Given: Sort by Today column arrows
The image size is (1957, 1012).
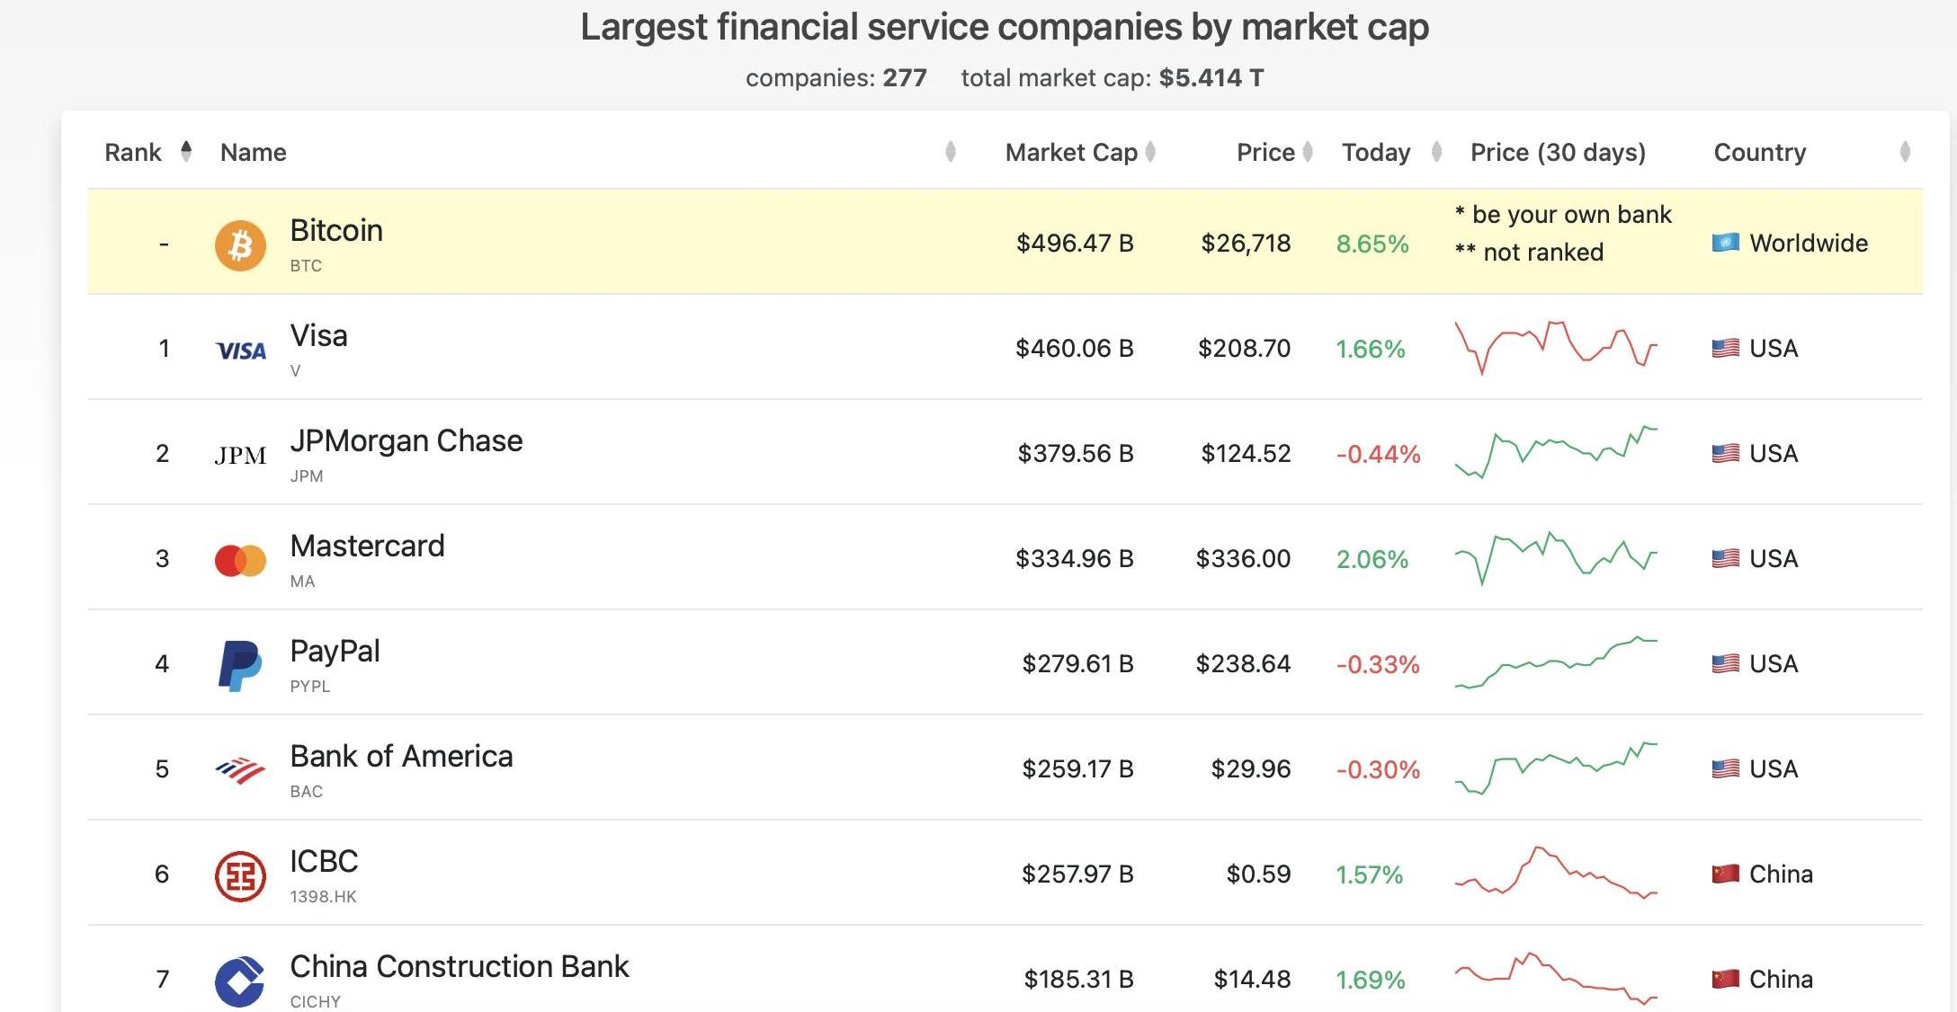Looking at the screenshot, I should coord(1436,152).
